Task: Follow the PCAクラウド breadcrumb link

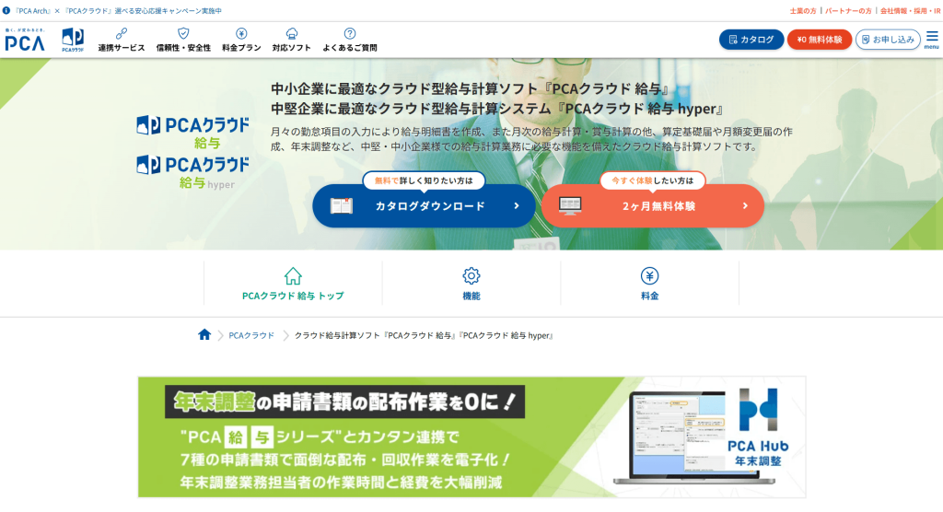Action: click(251, 336)
